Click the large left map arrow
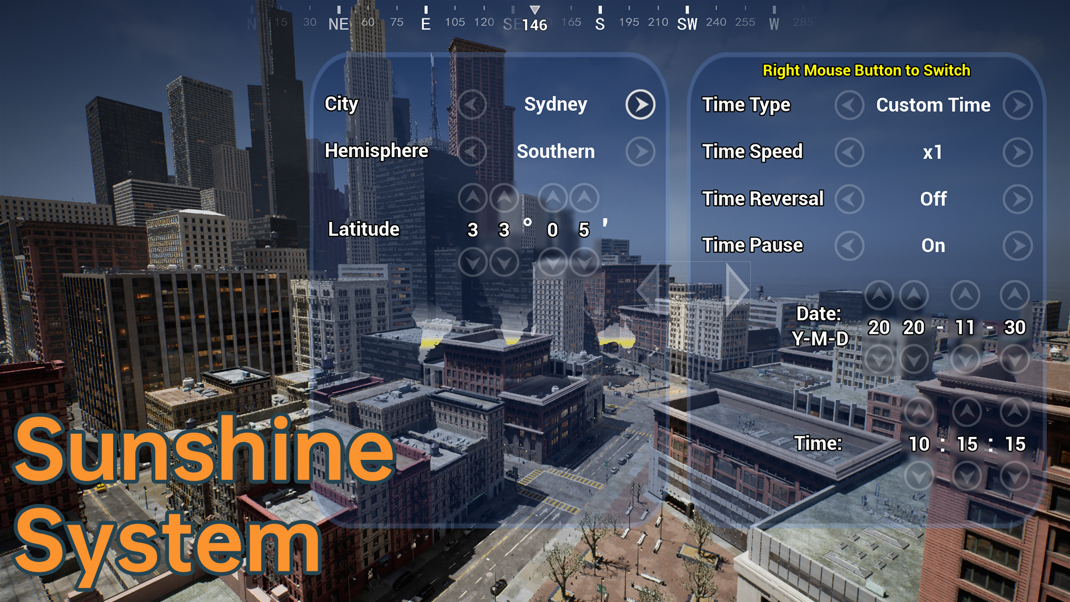1070x602 pixels. [648, 289]
